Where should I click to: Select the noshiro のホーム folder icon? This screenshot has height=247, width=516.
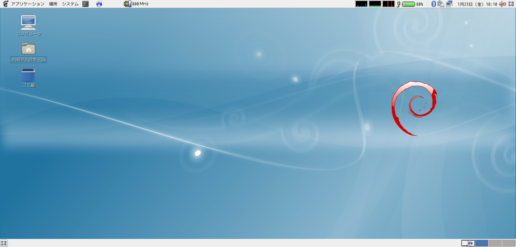pyautogui.click(x=28, y=52)
